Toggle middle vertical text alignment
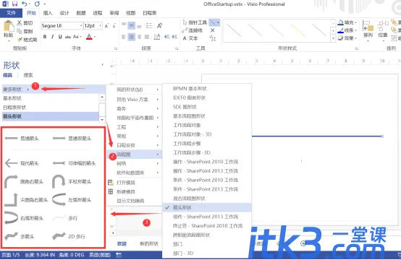Viewport: 401px width, 260px height. click(132, 25)
